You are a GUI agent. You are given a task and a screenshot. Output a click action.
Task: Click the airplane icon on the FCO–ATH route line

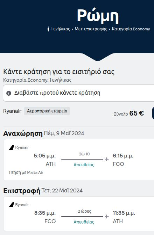[x=106, y=216]
